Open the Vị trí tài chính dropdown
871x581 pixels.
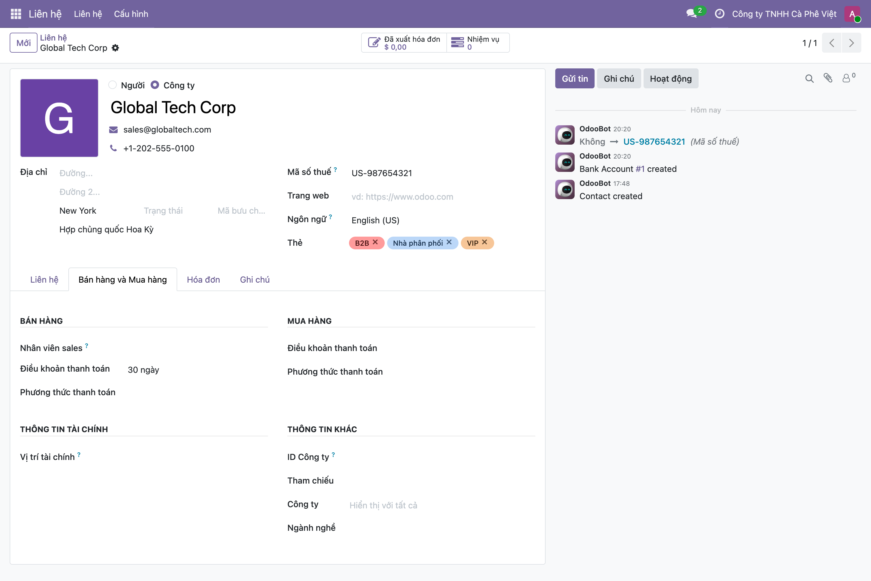[x=197, y=457]
